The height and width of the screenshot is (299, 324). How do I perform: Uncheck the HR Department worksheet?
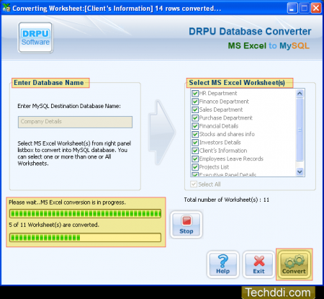(x=195, y=93)
